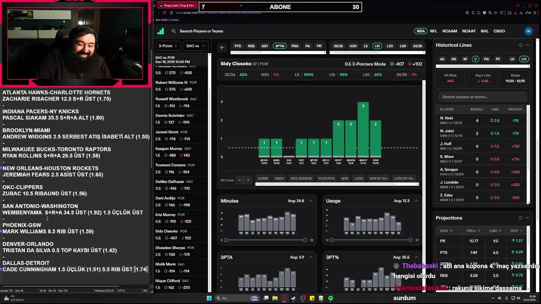The width and height of the screenshot is (541, 304).
Task: Click the search magnifier icon in header
Action: tap(174, 31)
